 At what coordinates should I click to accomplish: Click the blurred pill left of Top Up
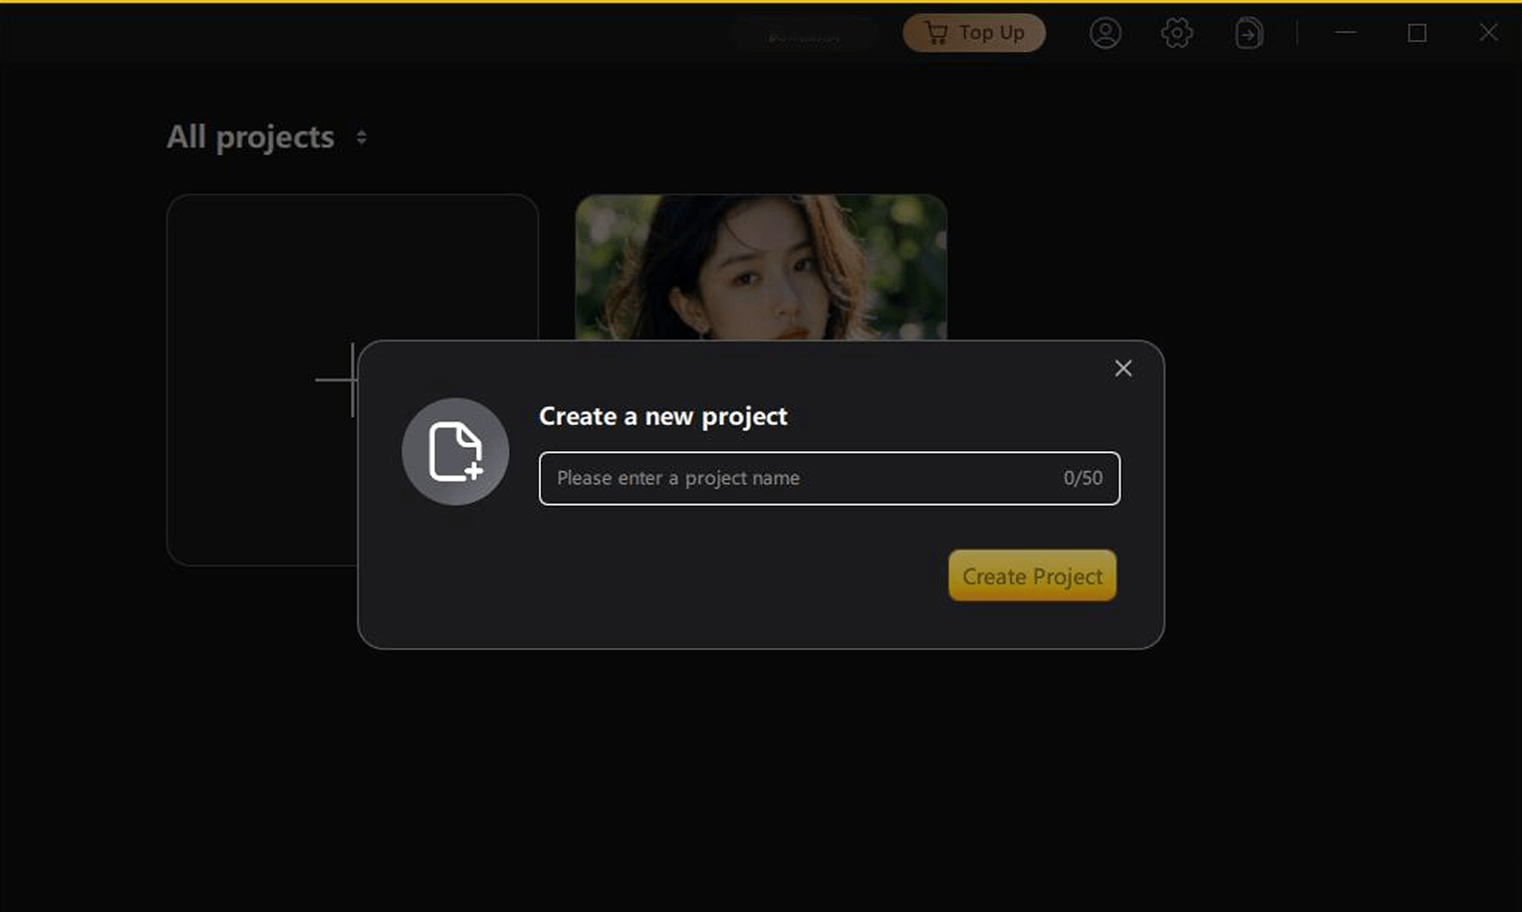click(x=804, y=36)
